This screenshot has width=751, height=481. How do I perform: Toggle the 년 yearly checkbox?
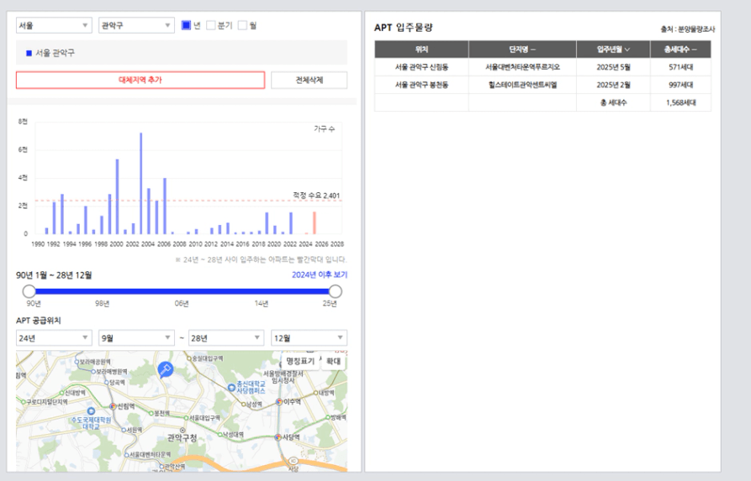[187, 25]
